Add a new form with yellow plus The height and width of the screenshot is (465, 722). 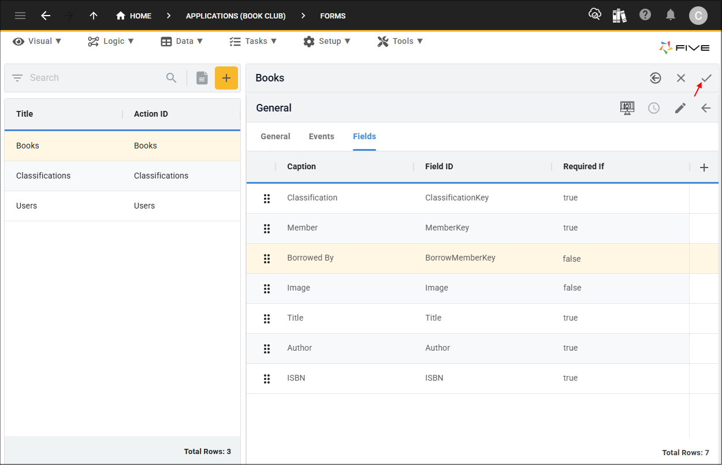(226, 78)
